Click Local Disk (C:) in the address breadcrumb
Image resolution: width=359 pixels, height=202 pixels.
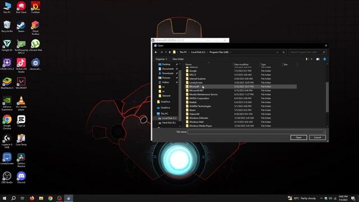tap(198, 52)
